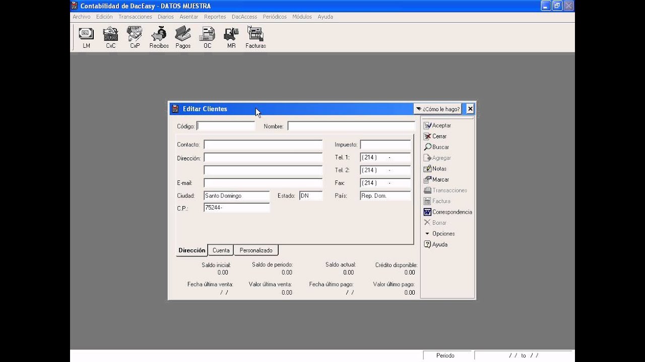Open the CxP toolbar icon

pyautogui.click(x=135, y=38)
